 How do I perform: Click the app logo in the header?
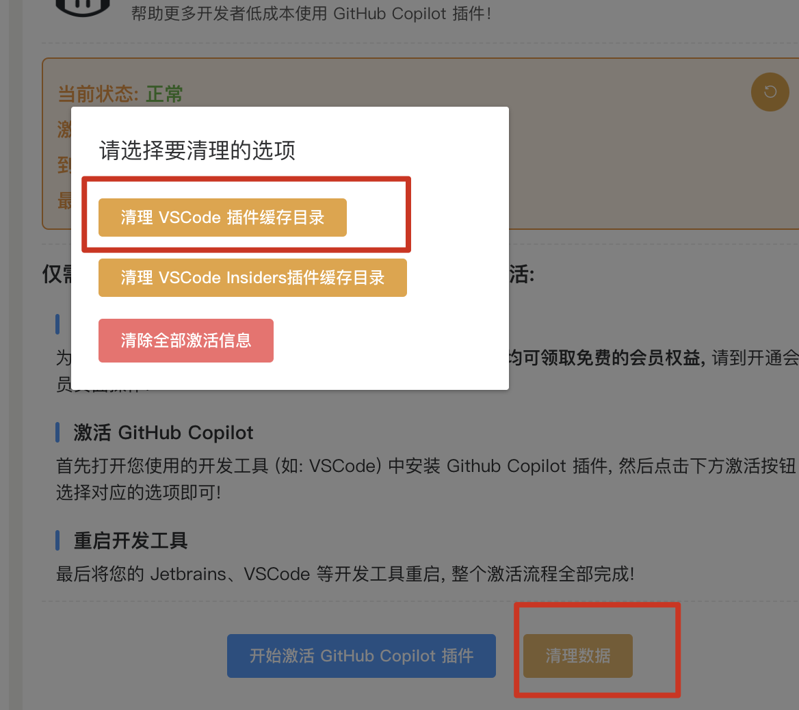point(83,7)
